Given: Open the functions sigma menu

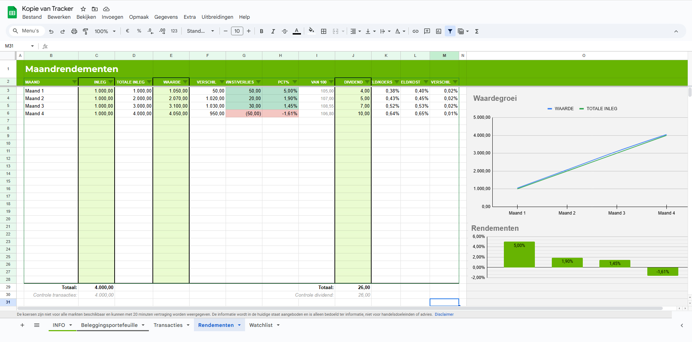Looking at the screenshot, I should (477, 31).
